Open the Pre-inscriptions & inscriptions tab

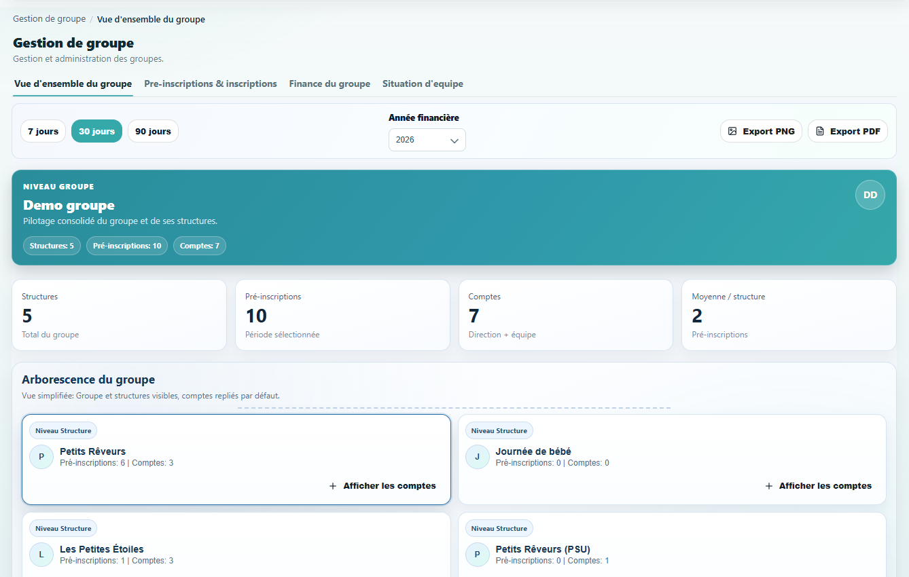pyautogui.click(x=211, y=84)
